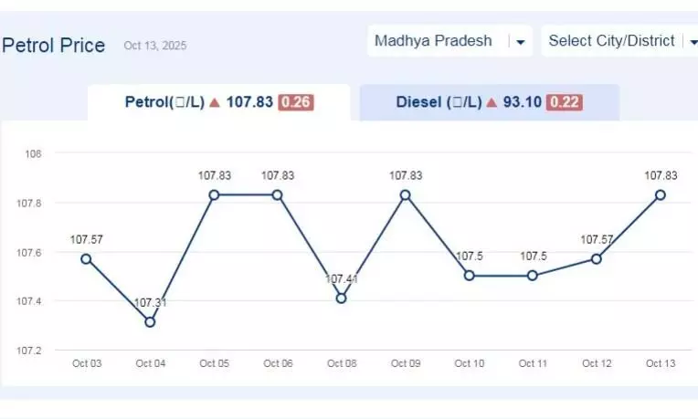Click the Petrol Price heading
Viewport: 698px width, 419px height.
tap(54, 45)
